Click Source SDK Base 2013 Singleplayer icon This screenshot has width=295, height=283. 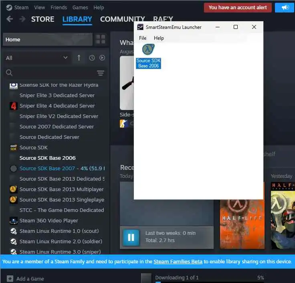click(x=14, y=200)
